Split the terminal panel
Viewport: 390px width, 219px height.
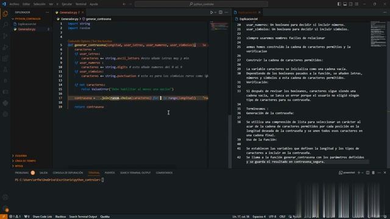pyautogui.click(x=367, y=173)
